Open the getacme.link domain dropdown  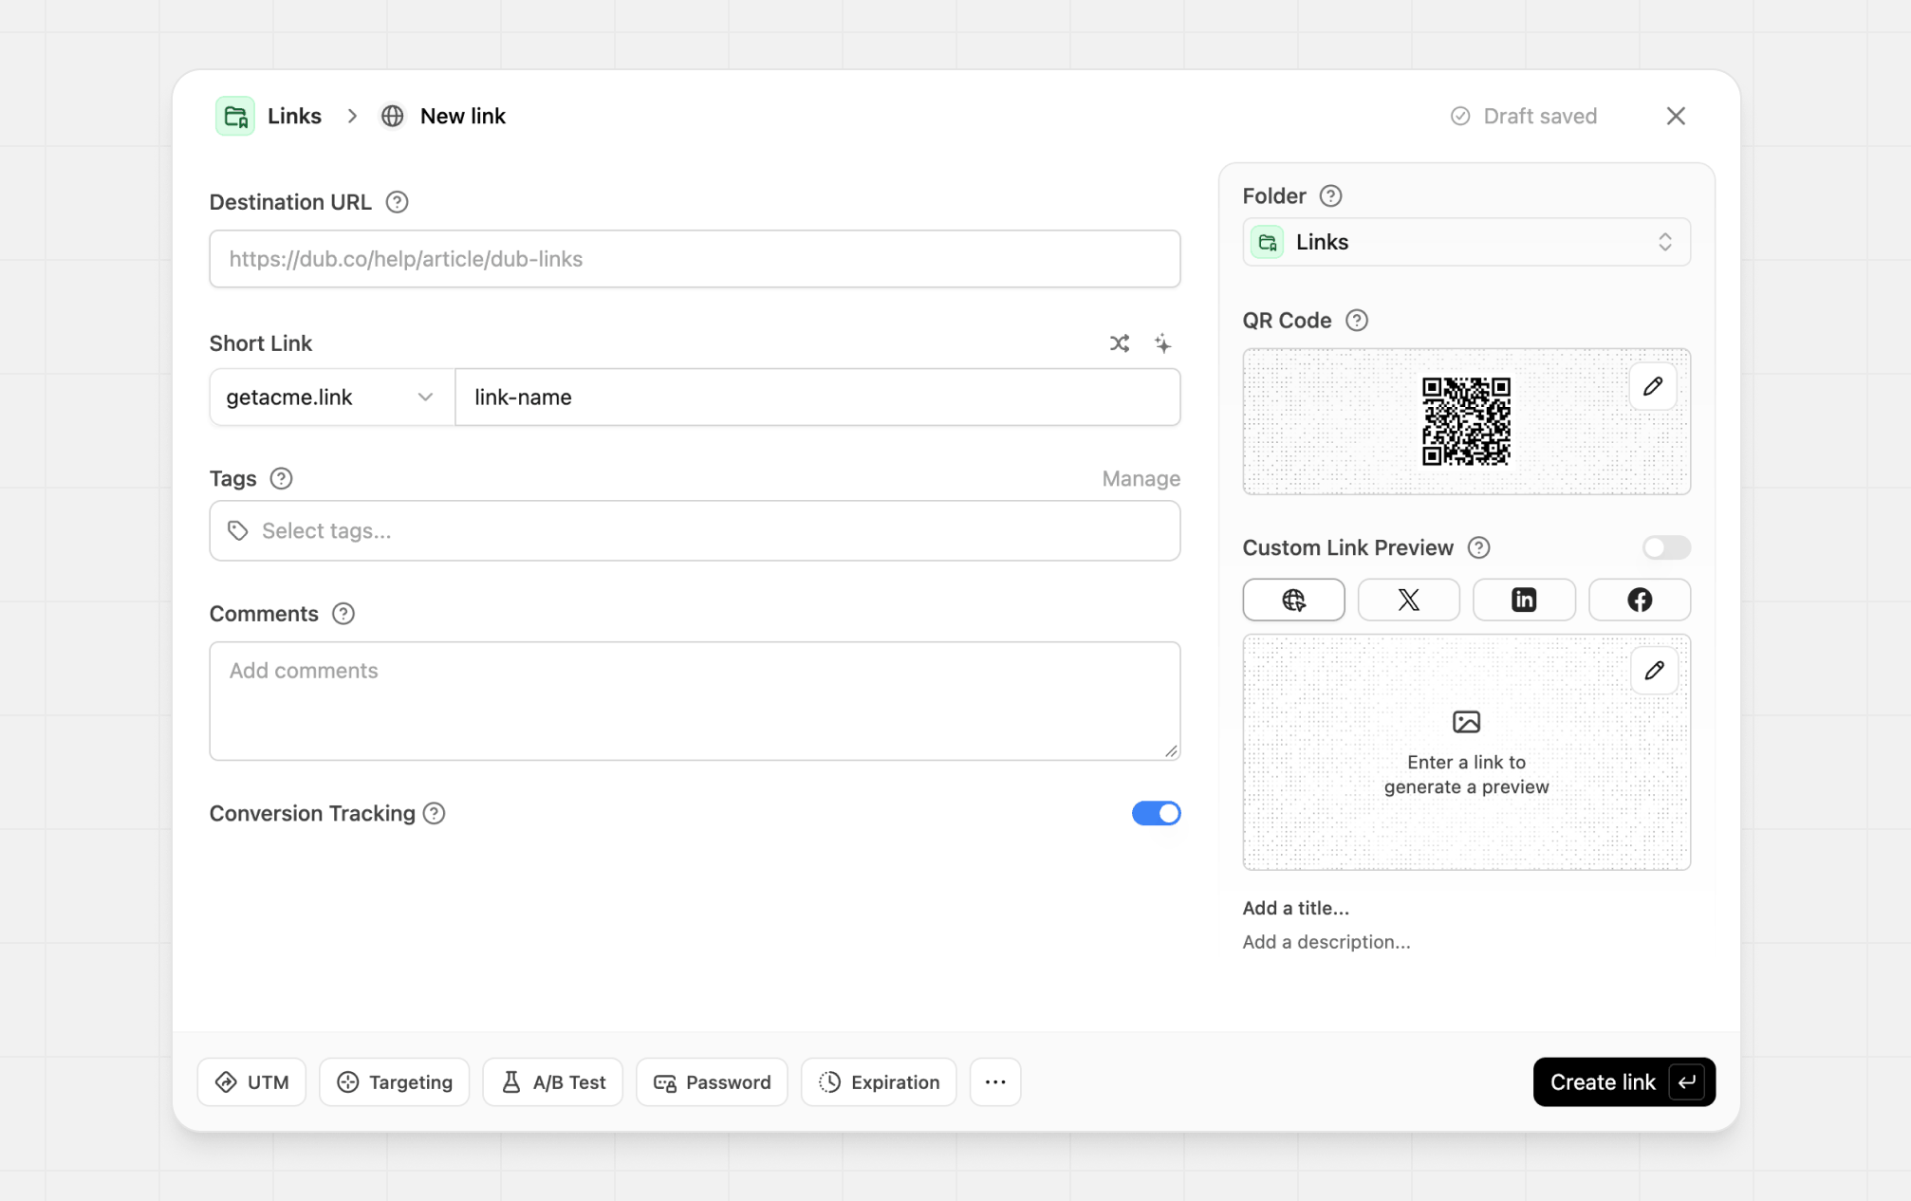click(331, 397)
